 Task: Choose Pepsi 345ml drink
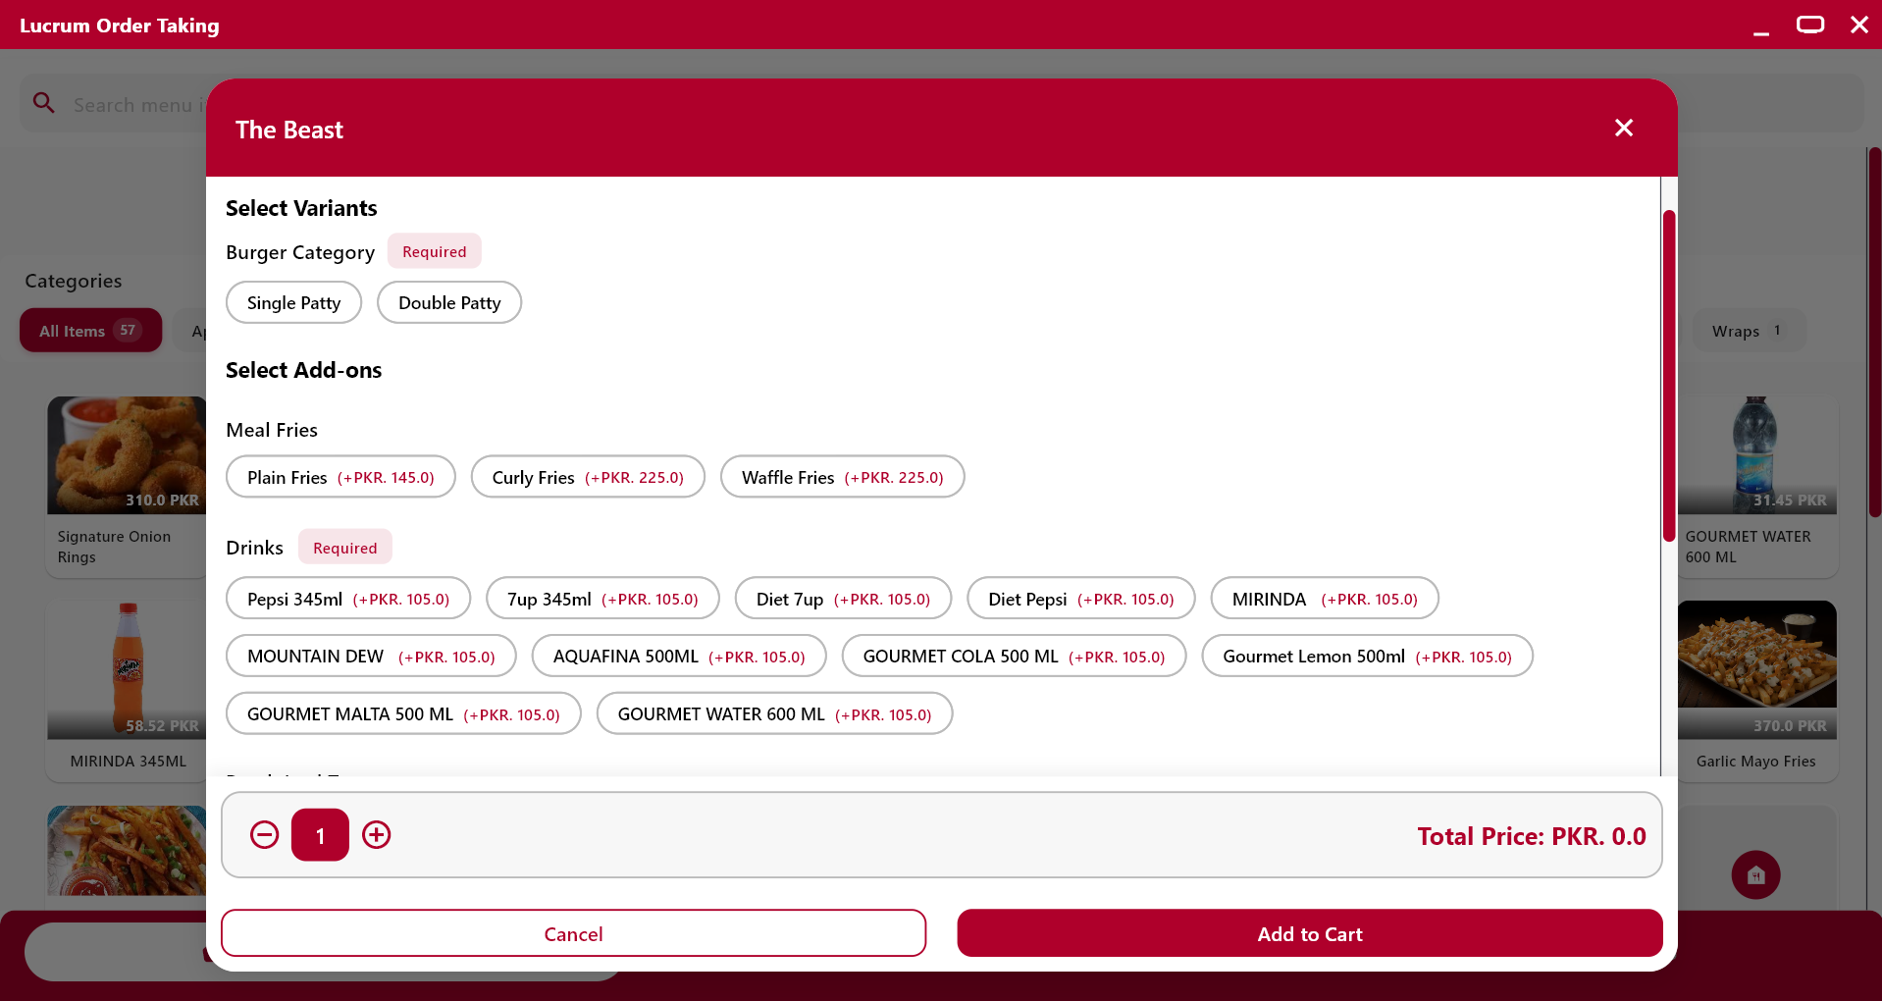click(347, 599)
